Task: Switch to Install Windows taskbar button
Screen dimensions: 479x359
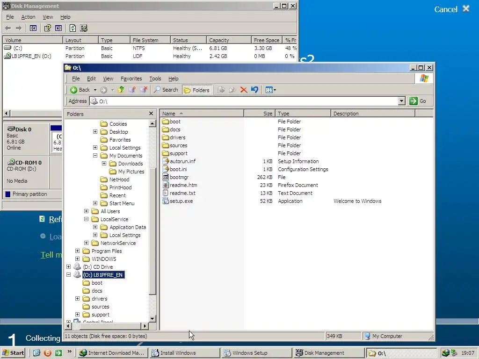Action: coord(184,353)
